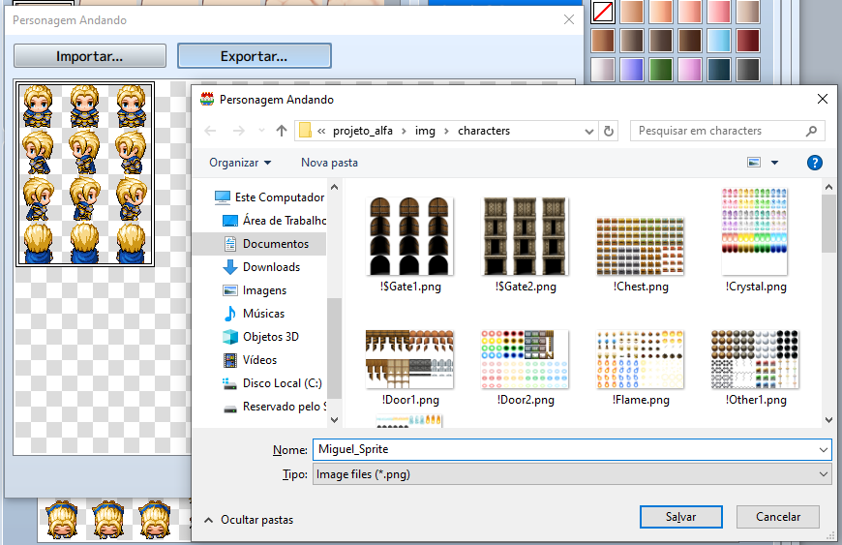Click Exportar button in Personagem Andando window
This screenshot has height=545, width=842.
tap(254, 56)
